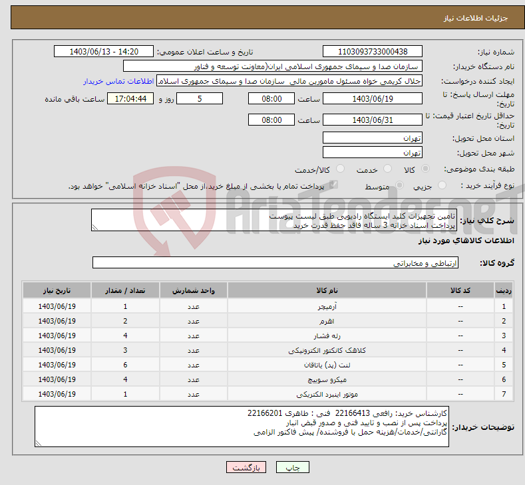Click the واحد شمارش column header
The height and width of the screenshot is (485, 525).
194,290
